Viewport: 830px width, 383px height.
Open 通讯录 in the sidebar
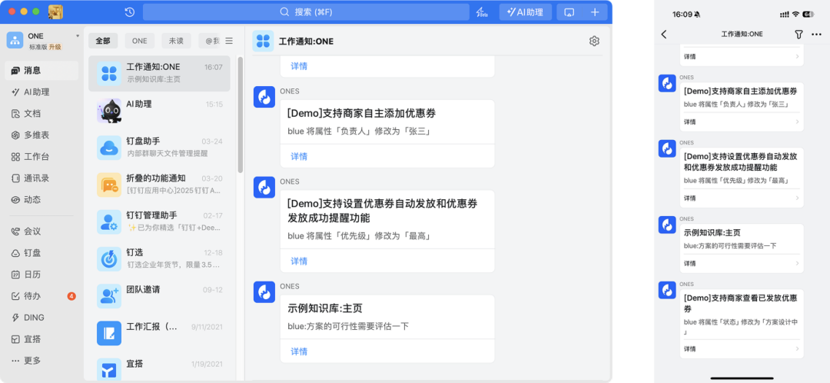click(41, 178)
